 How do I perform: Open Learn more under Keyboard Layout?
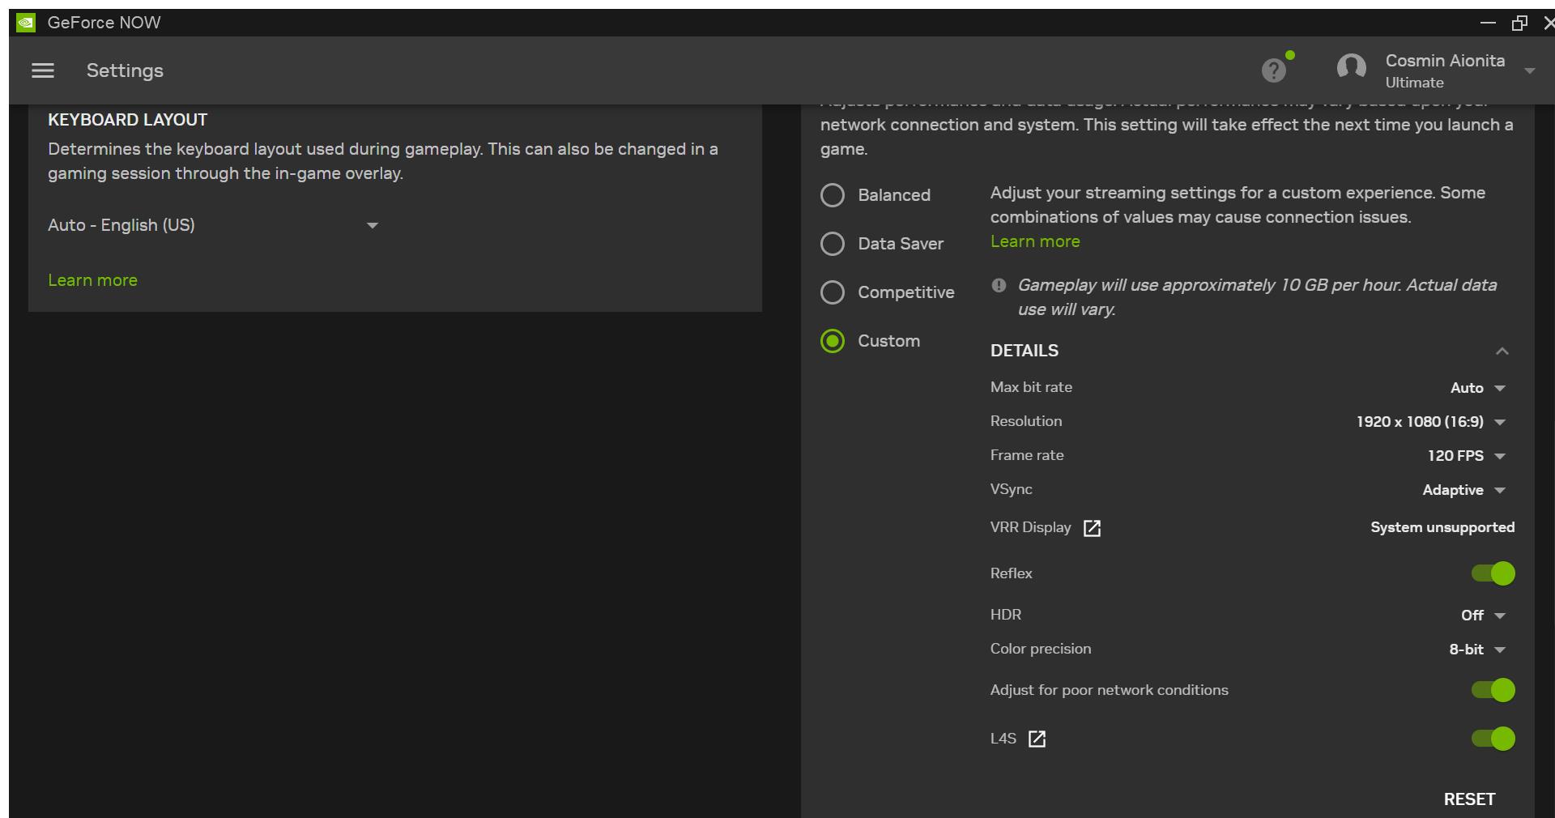[x=92, y=280]
